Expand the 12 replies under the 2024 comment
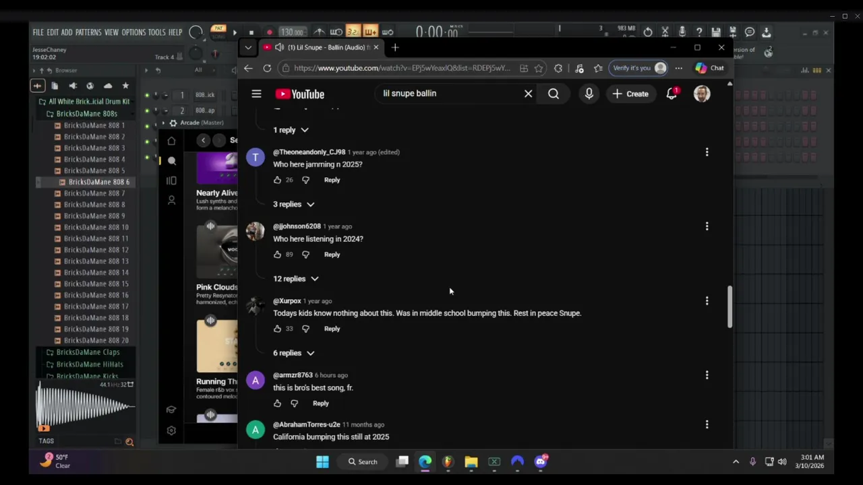The image size is (863, 485). pos(295,279)
